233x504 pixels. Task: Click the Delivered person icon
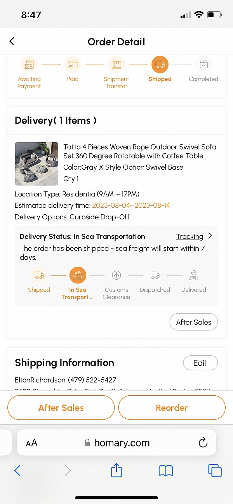[194, 275]
